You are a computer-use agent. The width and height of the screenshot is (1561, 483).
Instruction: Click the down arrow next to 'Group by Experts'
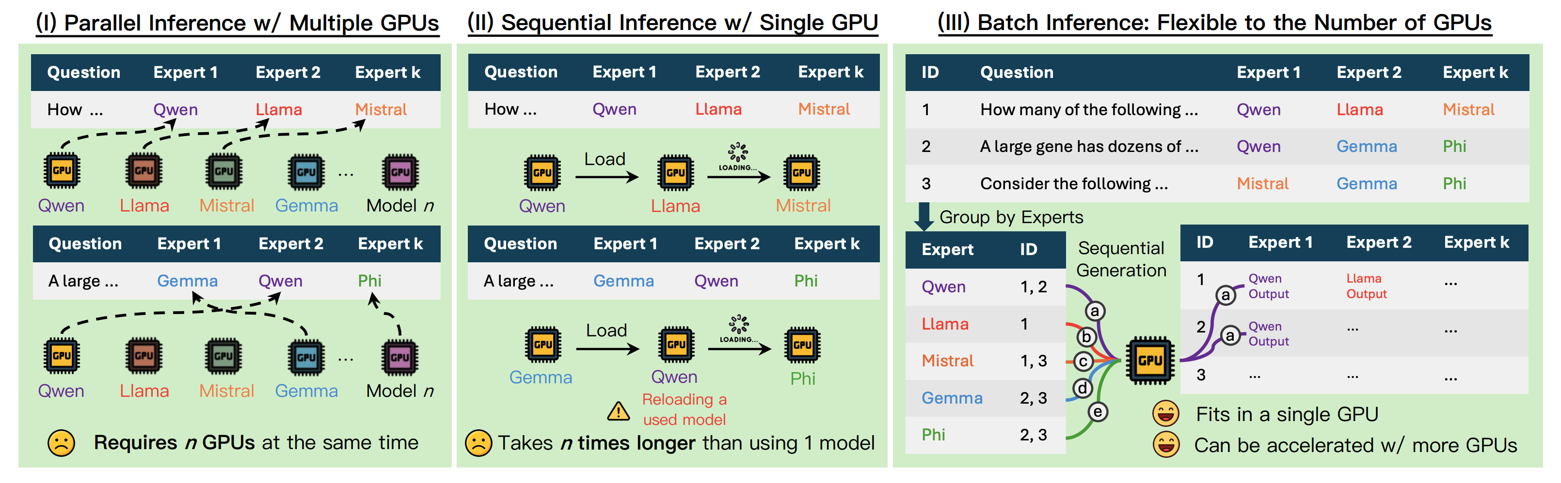pyautogui.click(x=924, y=217)
